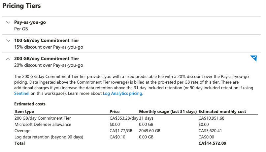The height and width of the screenshot is (152, 266).
Task: Click the blue selected-tier checkmark icon
Action: (x=253, y=58)
